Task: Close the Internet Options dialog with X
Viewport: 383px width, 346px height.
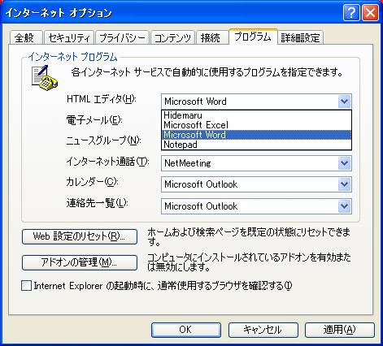Action: pyautogui.click(x=370, y=12)
